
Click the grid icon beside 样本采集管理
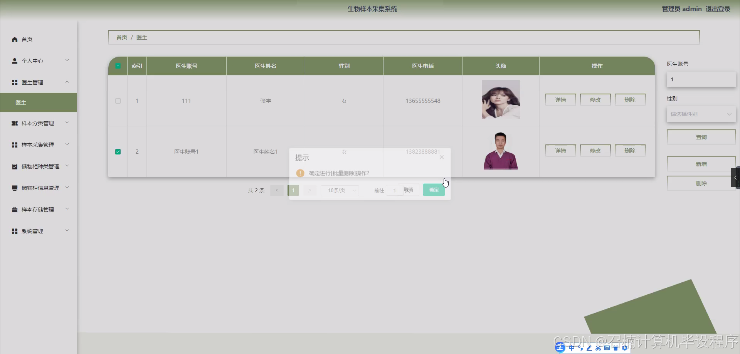[15, 145]
